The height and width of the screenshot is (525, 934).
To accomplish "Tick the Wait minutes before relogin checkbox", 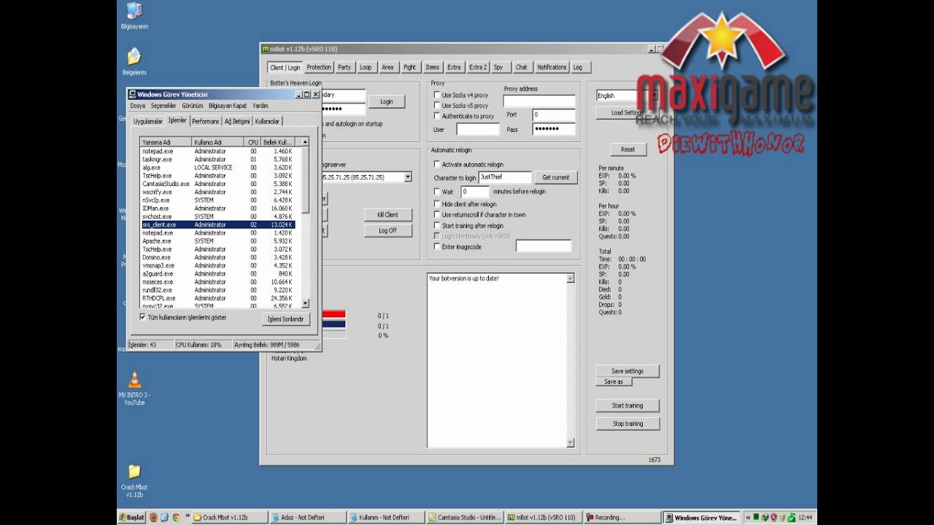I will [x=437, y=192].
